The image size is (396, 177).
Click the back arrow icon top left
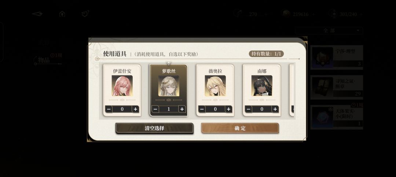[x=37, y=14]
